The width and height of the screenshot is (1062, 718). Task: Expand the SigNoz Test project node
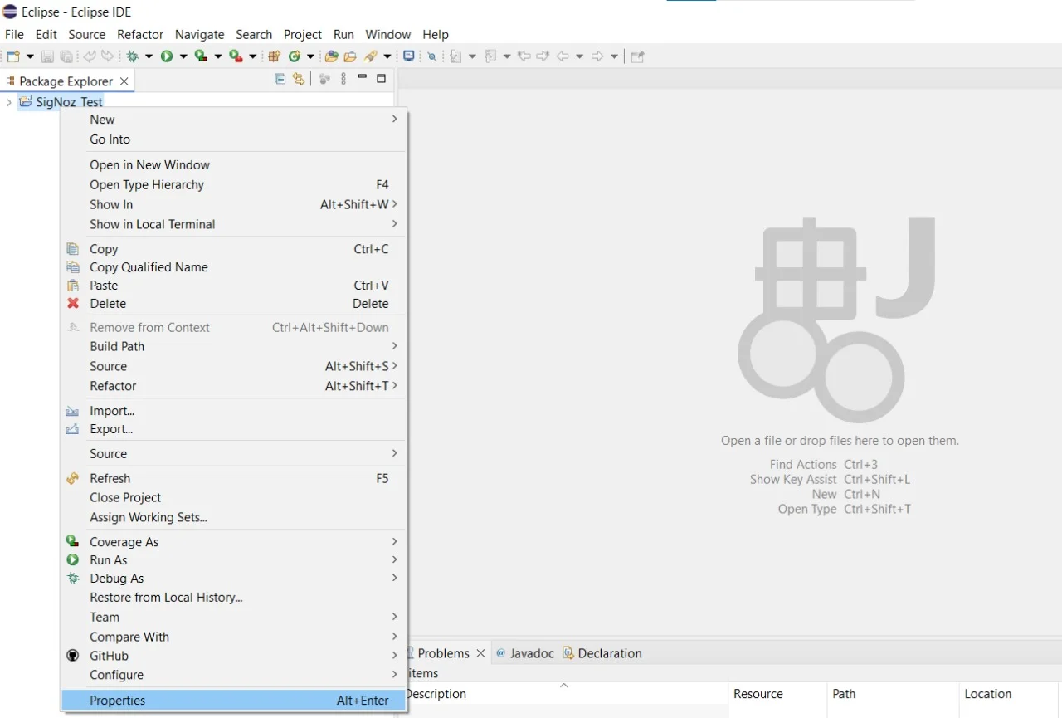point(8,102)
